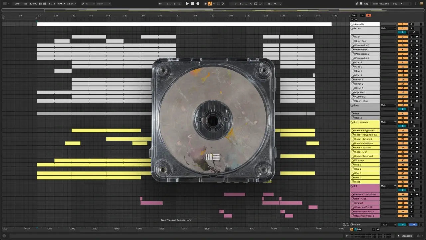Click the tempo field showing 124.00
Viewport: 426px width, 240px height.
(x=33, y=4)
